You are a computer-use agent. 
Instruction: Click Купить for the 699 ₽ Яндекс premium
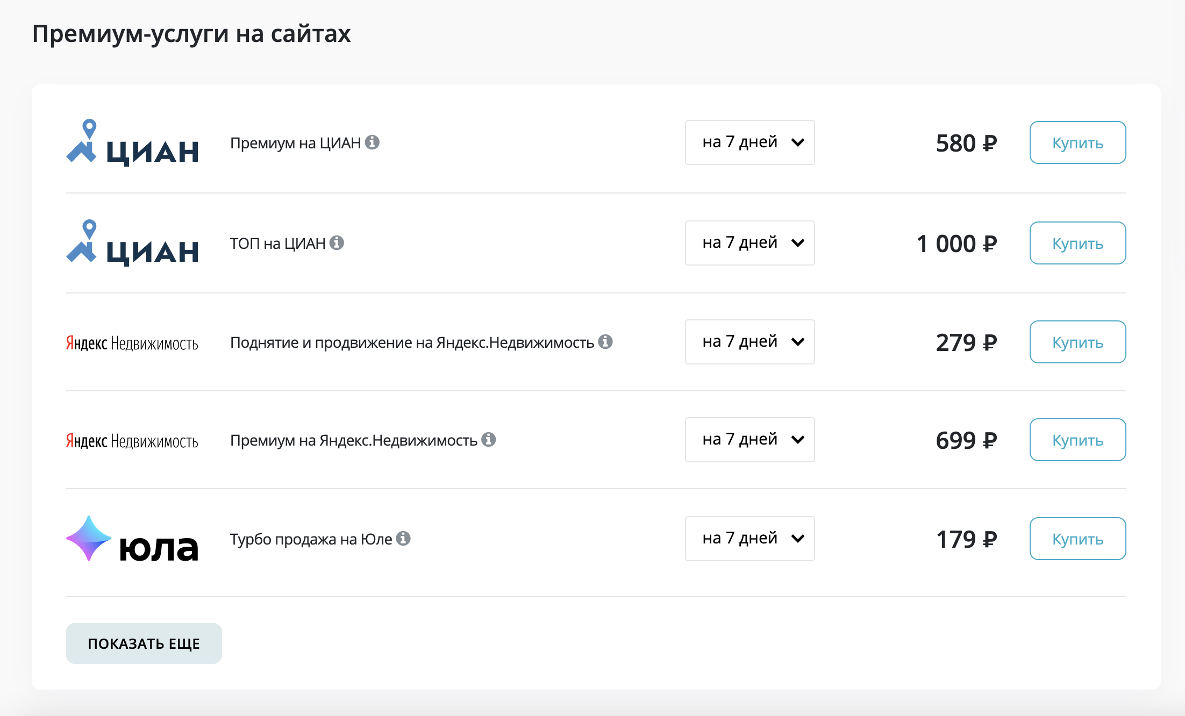(x=1078, y=440)
